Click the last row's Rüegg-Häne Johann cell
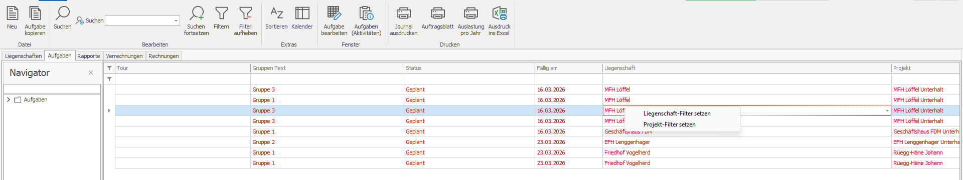Viewport: 963px width, 180px height. [x=925, y=163]
